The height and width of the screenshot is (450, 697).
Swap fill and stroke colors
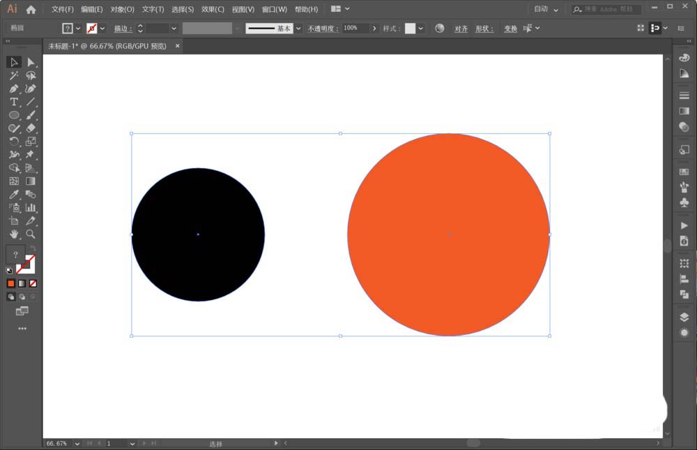(33, 249)
